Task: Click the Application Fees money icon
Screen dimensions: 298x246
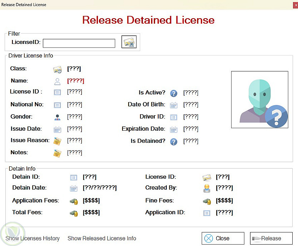Action: (x=74, y=201)
